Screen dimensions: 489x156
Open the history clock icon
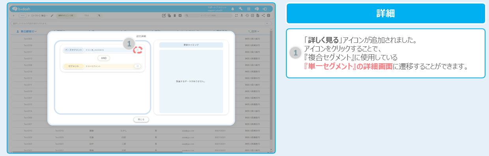pyautogui.click(x=247, y=15)
